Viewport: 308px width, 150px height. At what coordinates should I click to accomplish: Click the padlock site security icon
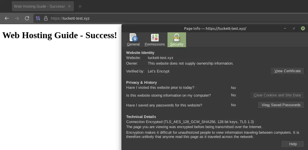click(46, 18)
